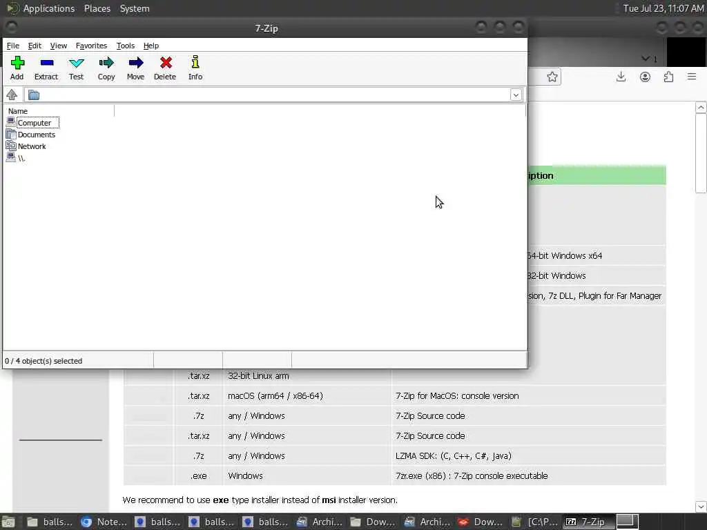This screenshot has height=530, width=707.
Task: Open the Help menu
Action: coord(151,46)
